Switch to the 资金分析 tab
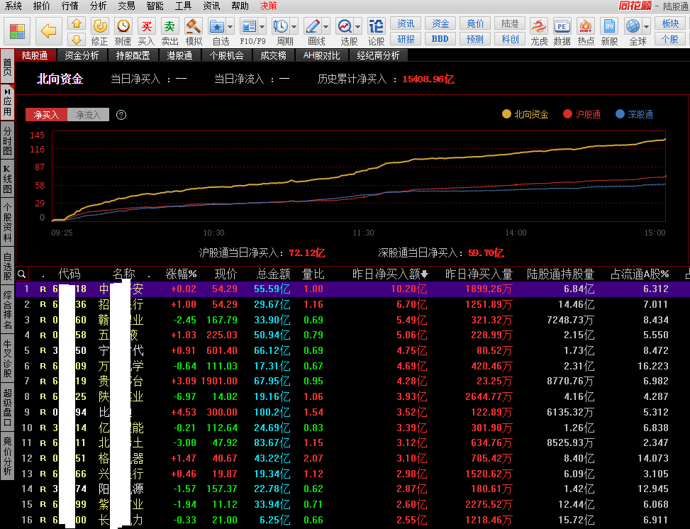690x529 pixels. pyautogui.click(x=82, y=55)
